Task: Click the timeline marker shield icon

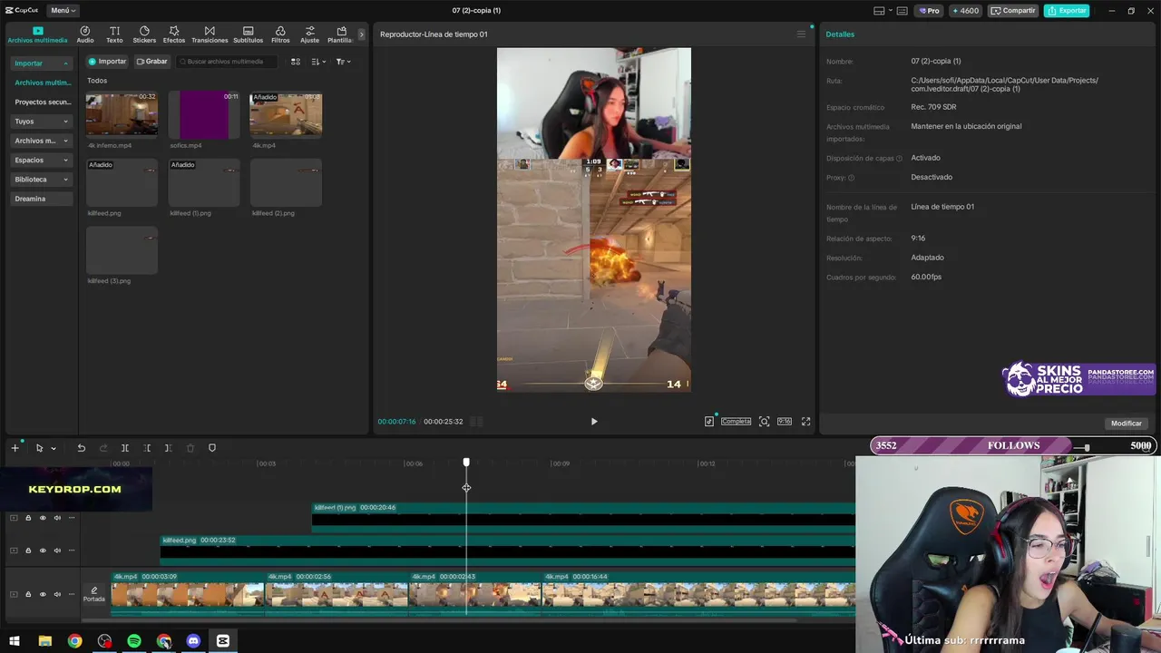Action: (x=212, y=448)
